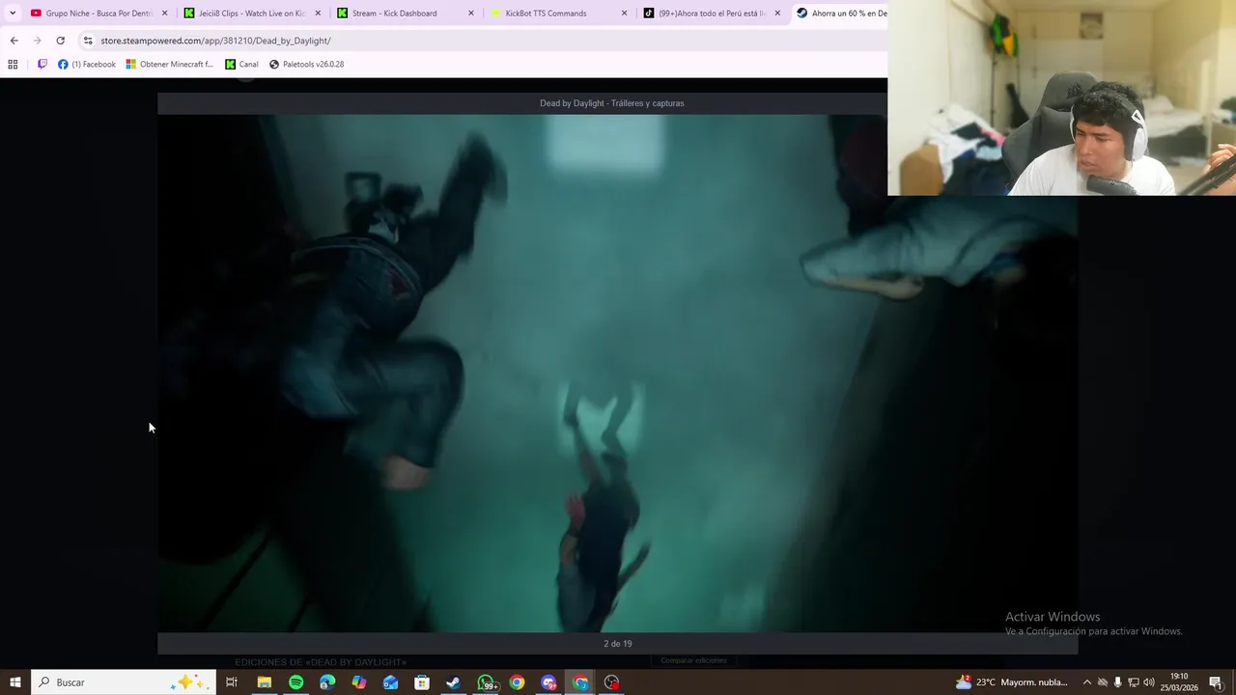Open the volume control tray icon

1149,682
